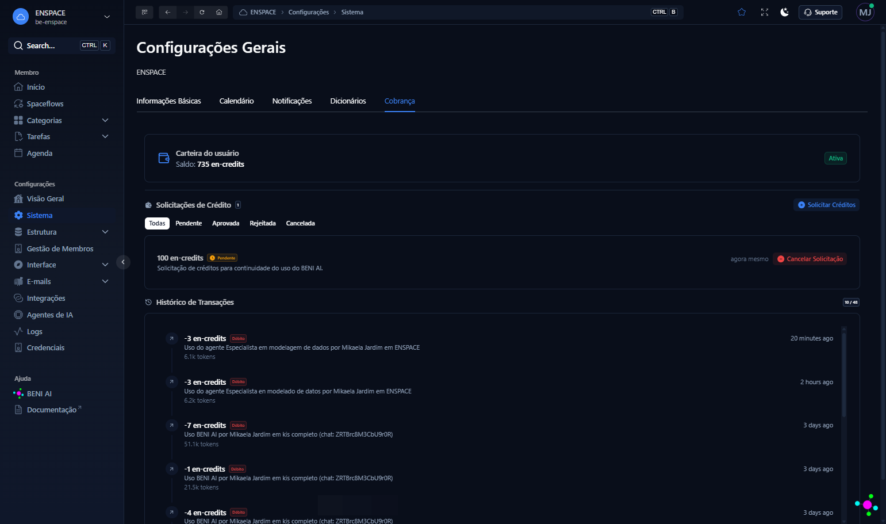Click the wallet icon in Carteira do usuário

(164, 158)
